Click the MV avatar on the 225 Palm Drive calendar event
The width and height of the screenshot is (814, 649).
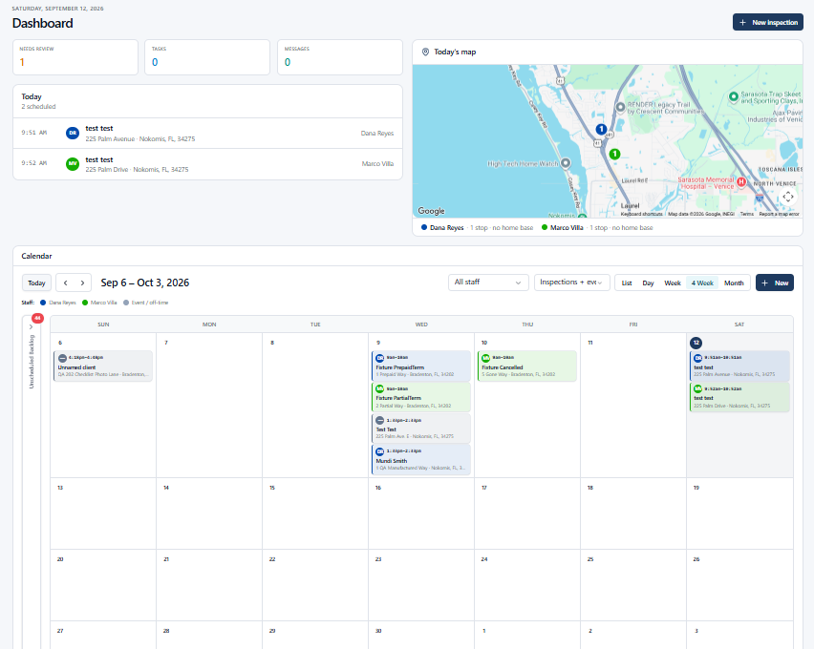point(698,388)
